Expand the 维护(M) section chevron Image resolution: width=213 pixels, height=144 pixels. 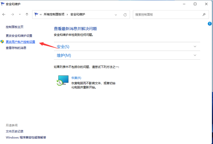pos(195,55)
